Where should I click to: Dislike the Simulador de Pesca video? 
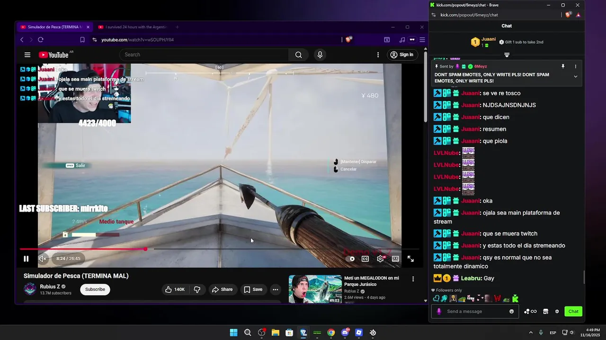click(197, 289)
